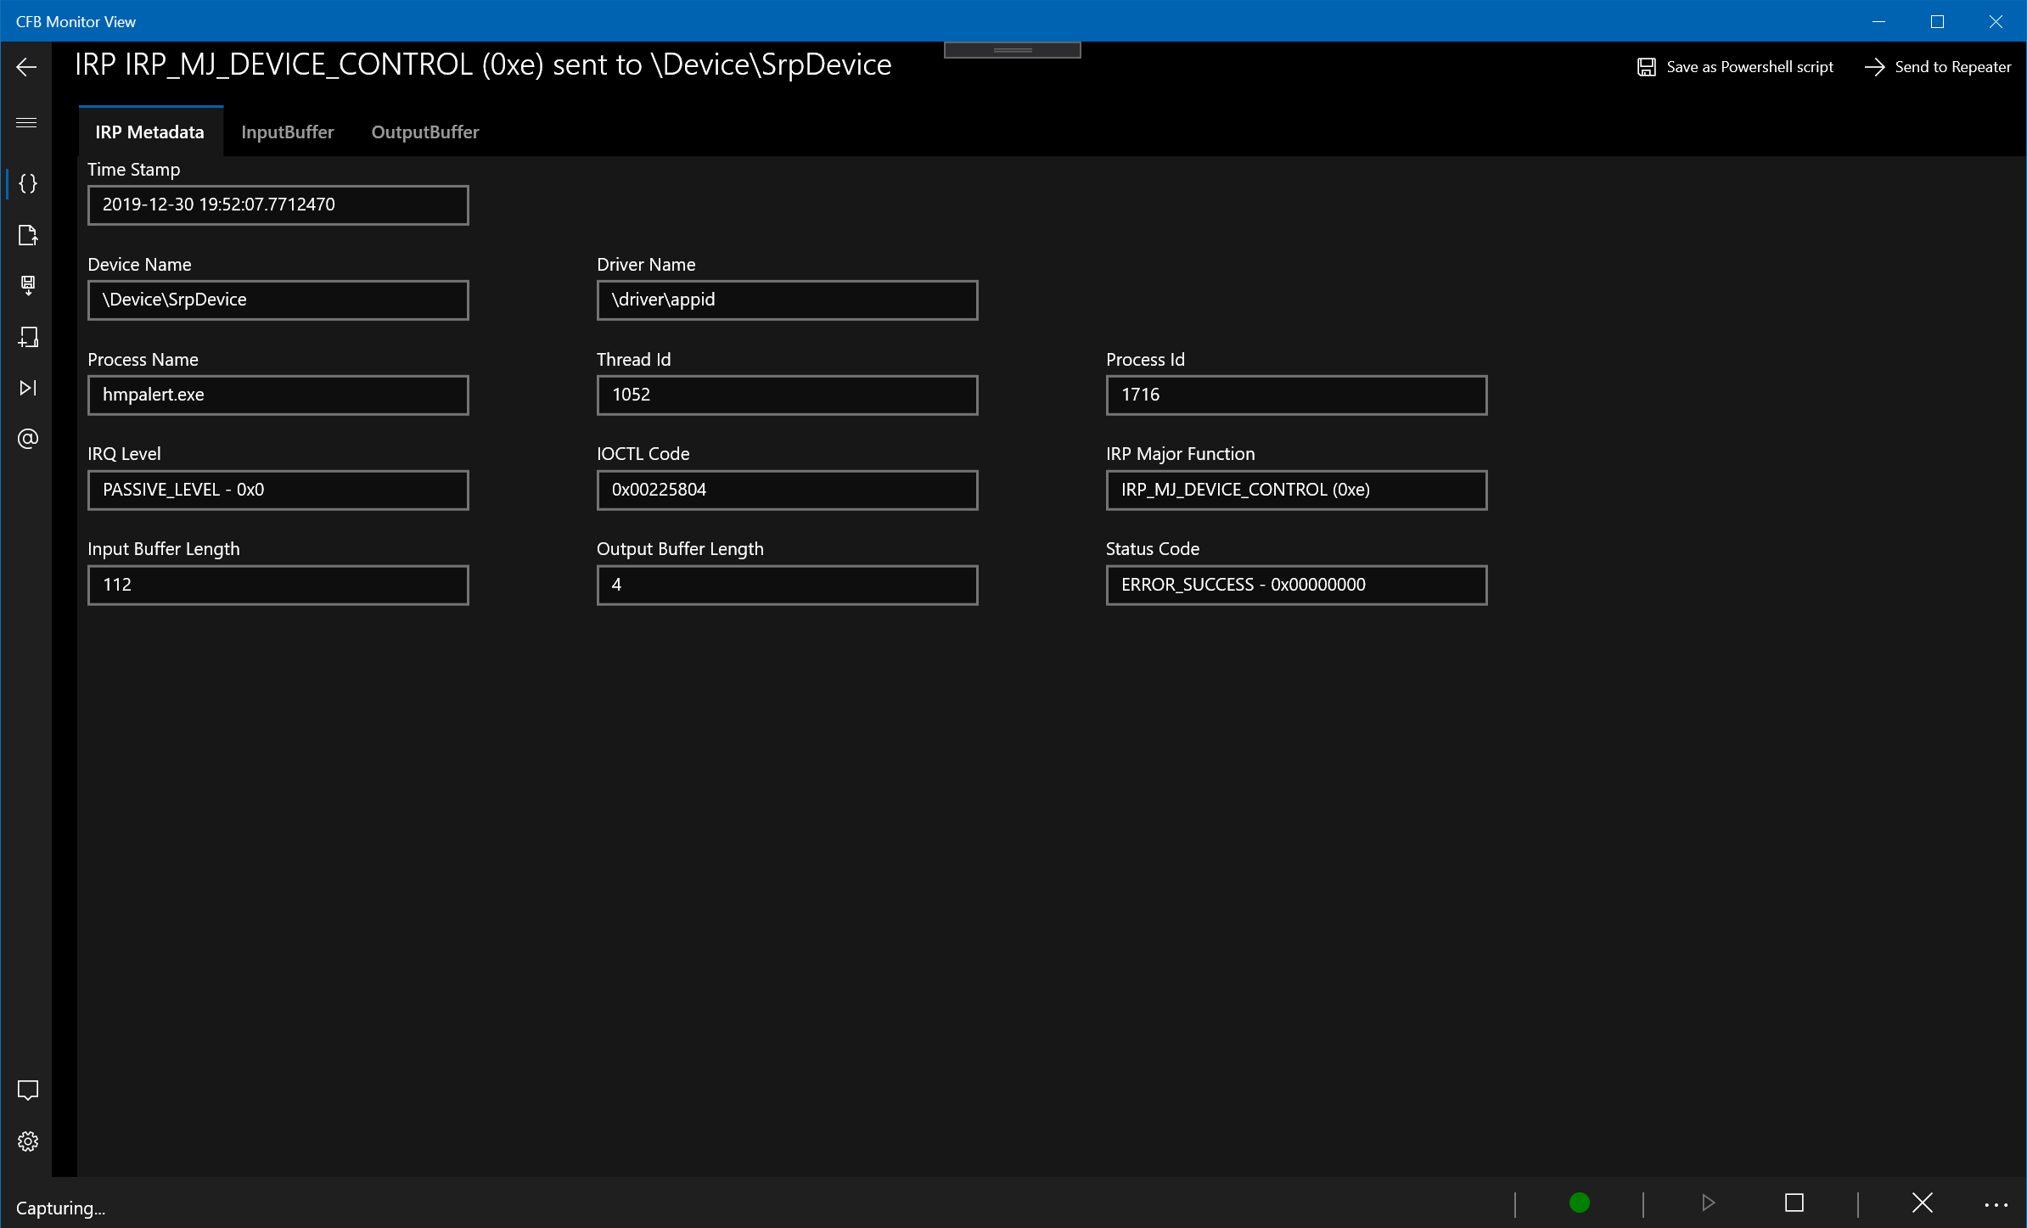Click the Driver Name field
The width and height of the screenshot is (2027, 1228).
[x=788, y=300]
